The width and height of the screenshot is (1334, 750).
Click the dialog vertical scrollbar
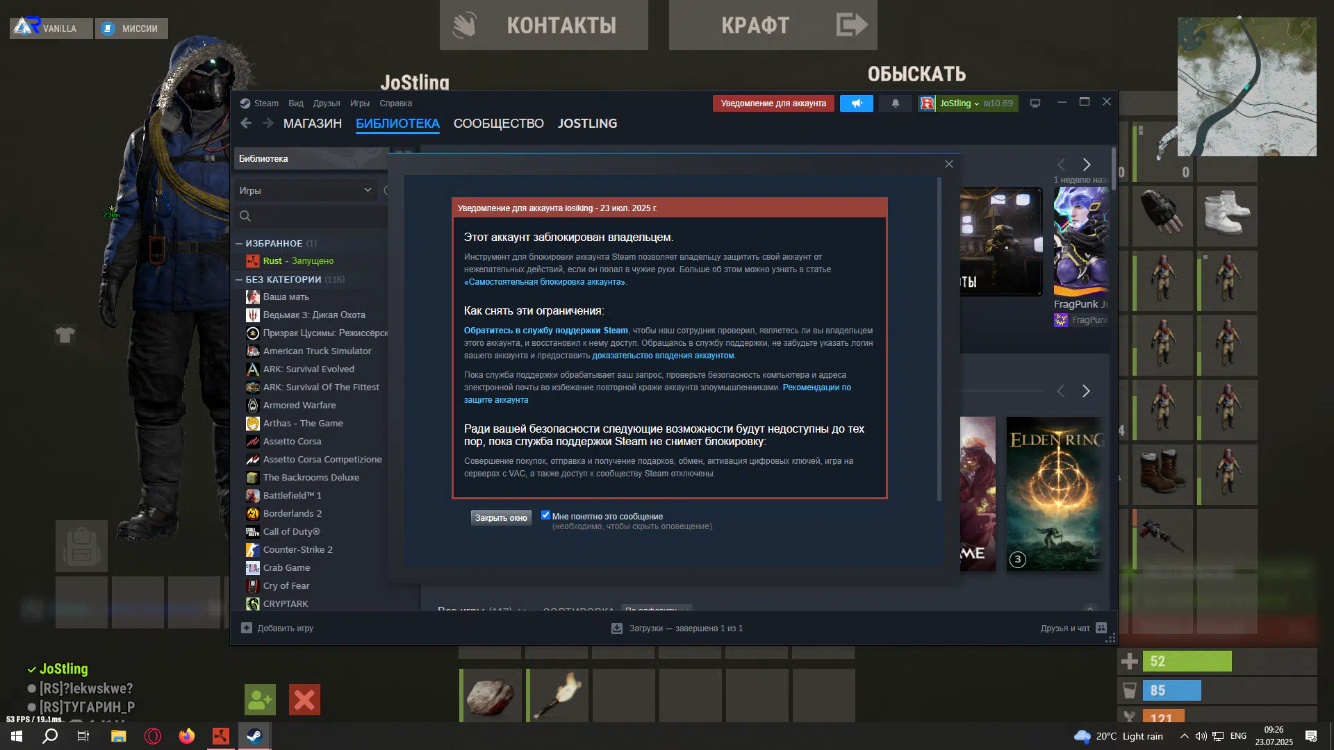pyautogui.click(x=939, y=339)
